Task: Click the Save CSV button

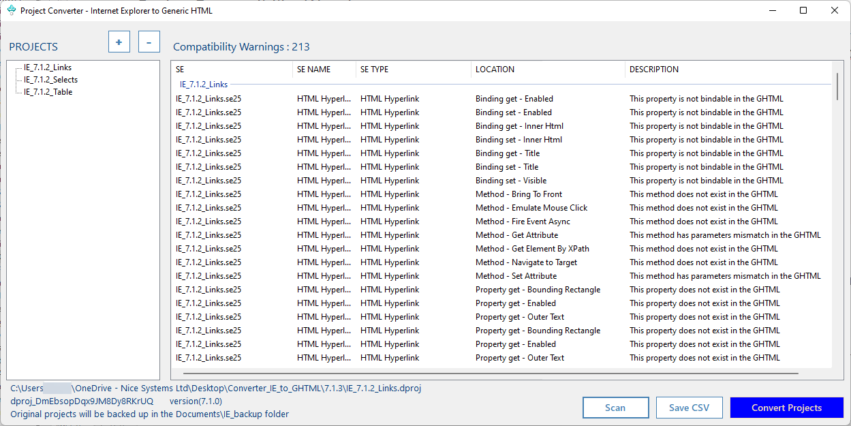Action: point(689,408)
